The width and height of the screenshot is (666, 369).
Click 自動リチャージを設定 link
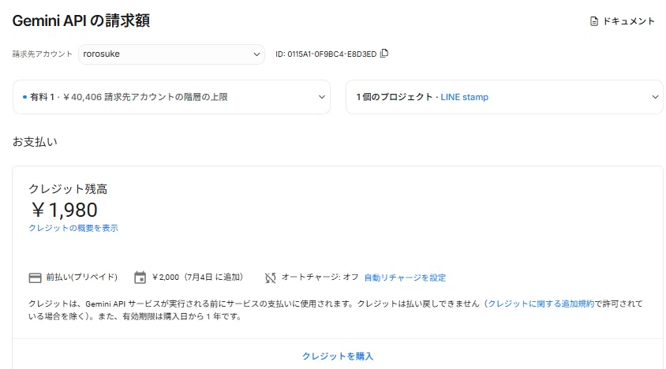[x=406, y=278]
